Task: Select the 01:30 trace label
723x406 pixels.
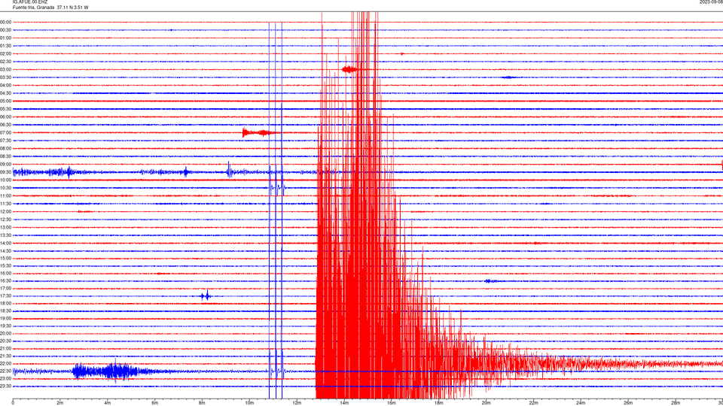Action: point(5,46)
